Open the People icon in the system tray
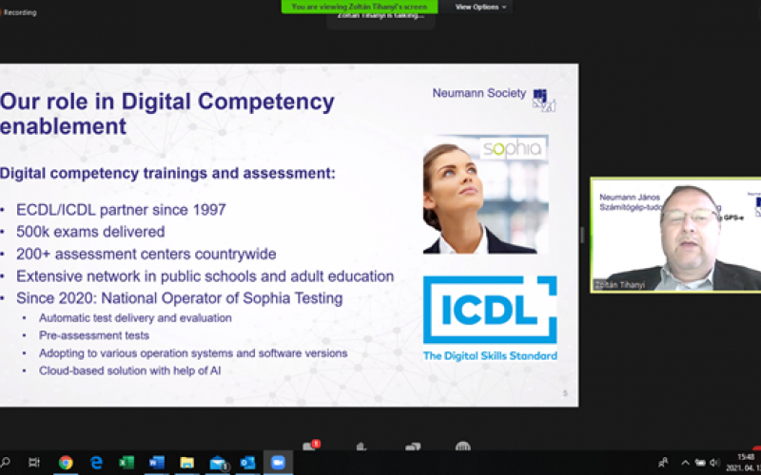This screenshot has height=475, width=761. (663, 463)
